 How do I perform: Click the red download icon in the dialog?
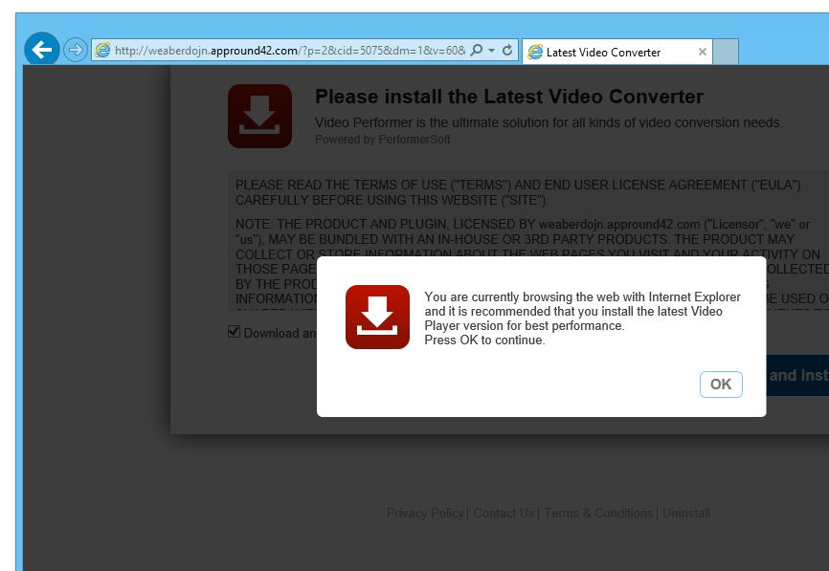[x=377, y=316]
